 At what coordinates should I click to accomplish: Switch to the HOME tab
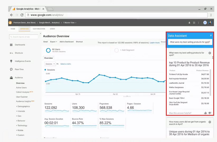pos(13,29)
